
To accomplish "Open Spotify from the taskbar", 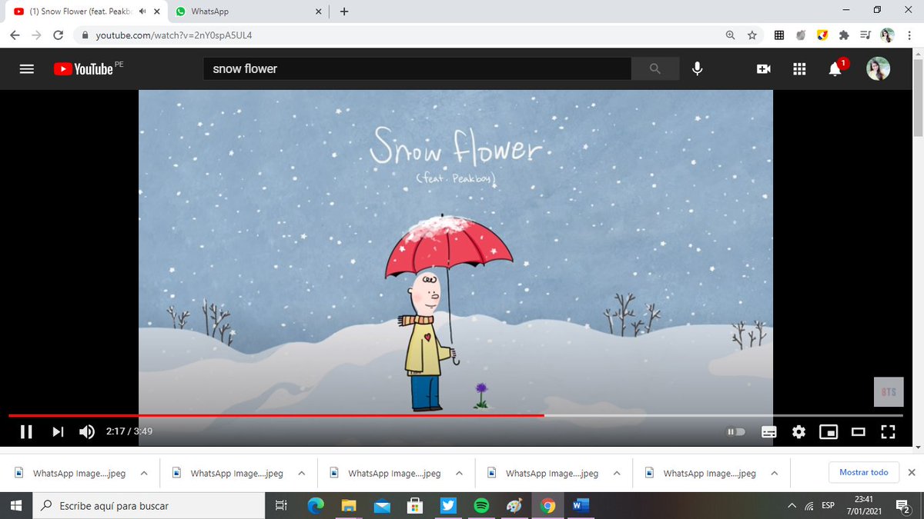I will coord(481,505).
